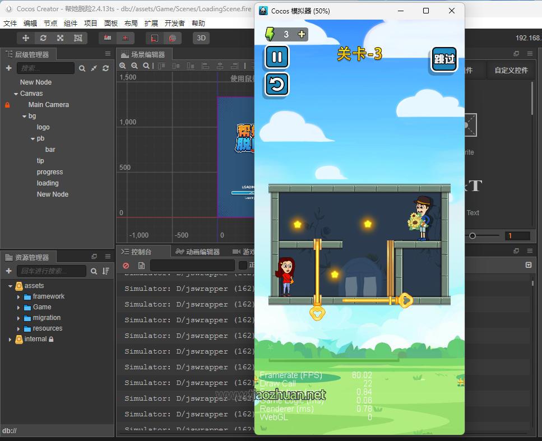Zoom in the scene editor view

click(123, 66)
